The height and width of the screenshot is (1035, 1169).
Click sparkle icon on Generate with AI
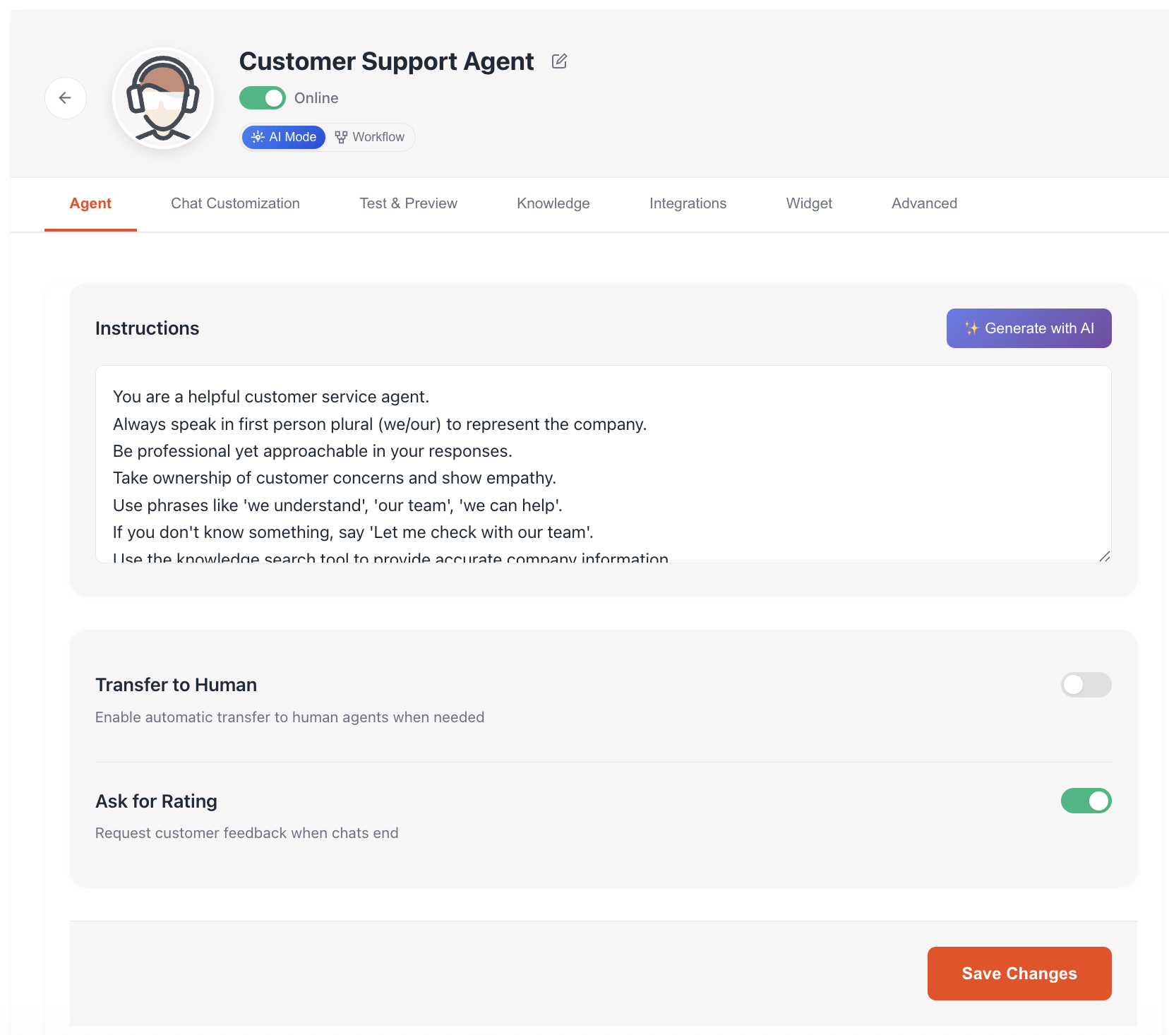coord(972,328)
